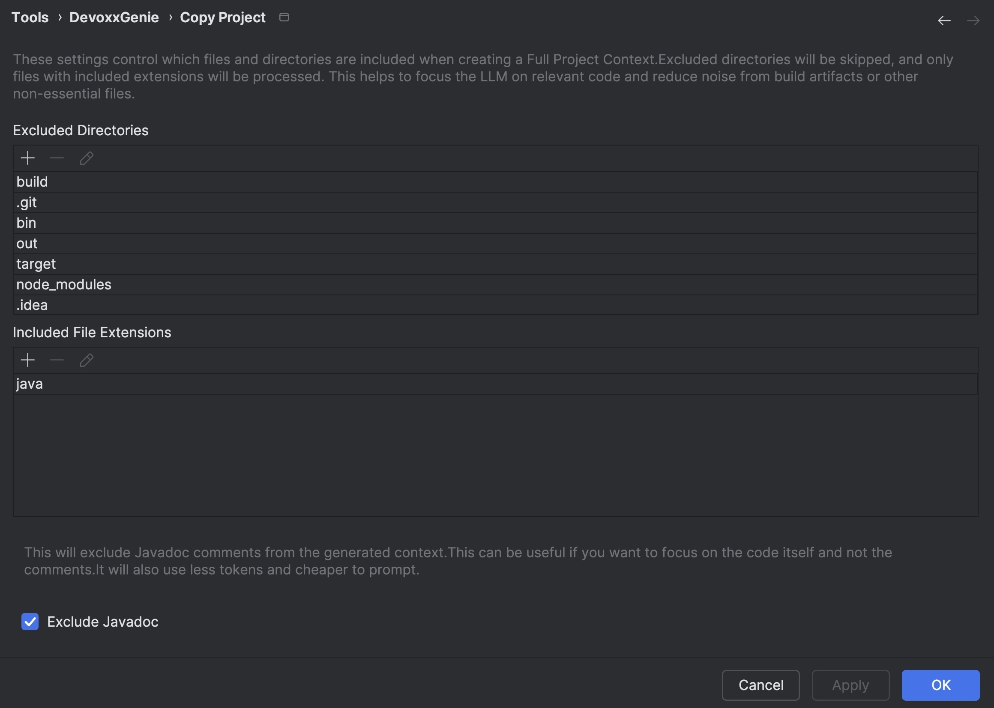
Task: Navigate forward with the right arrow
Action: (973, 21)
